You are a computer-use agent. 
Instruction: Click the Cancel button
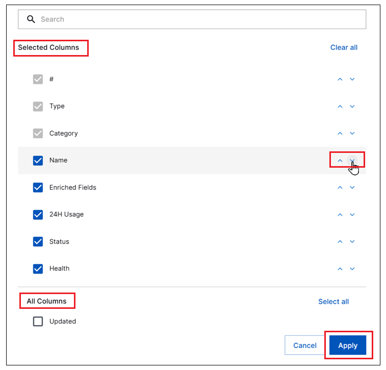tap(304, 345)
